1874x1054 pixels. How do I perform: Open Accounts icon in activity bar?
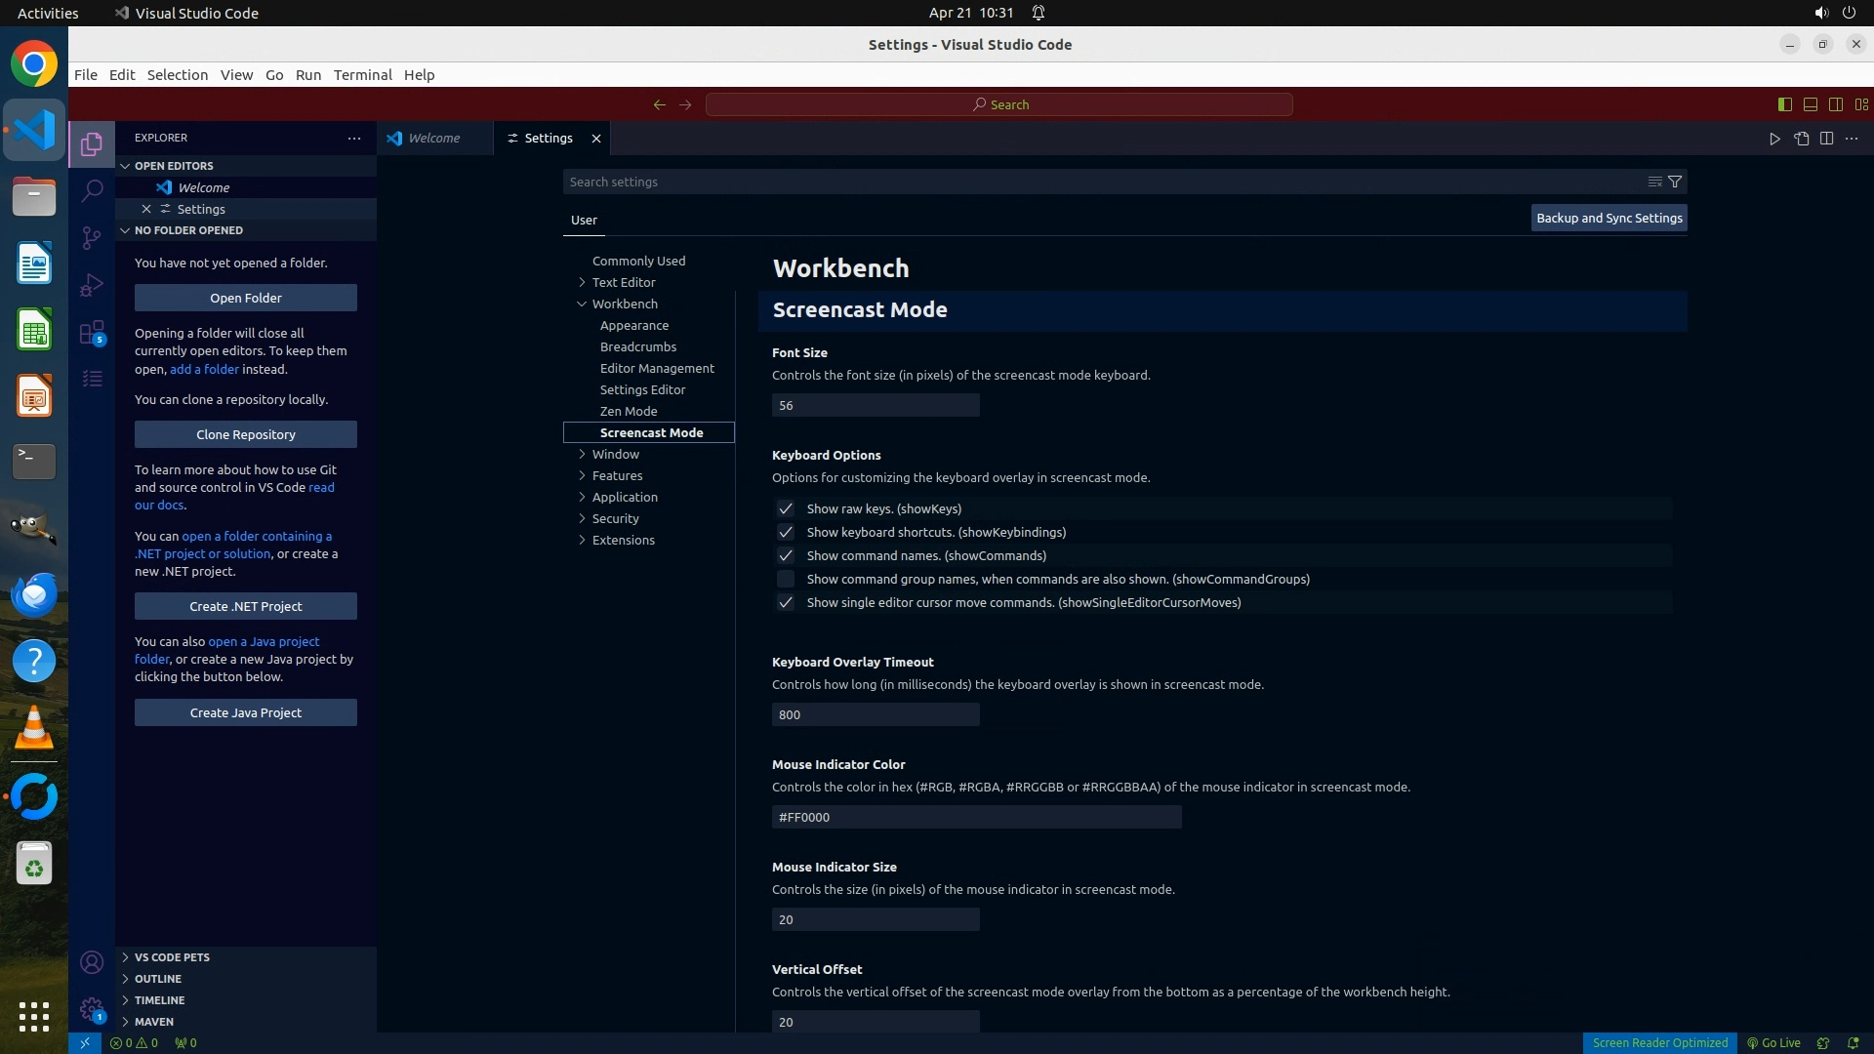pyautogui.click(x=92, y=963)
